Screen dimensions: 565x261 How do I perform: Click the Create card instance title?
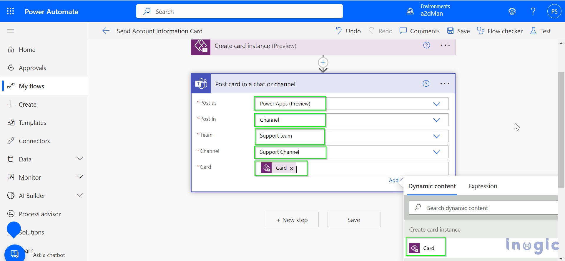pyautogui.click(x=255, y=46)
